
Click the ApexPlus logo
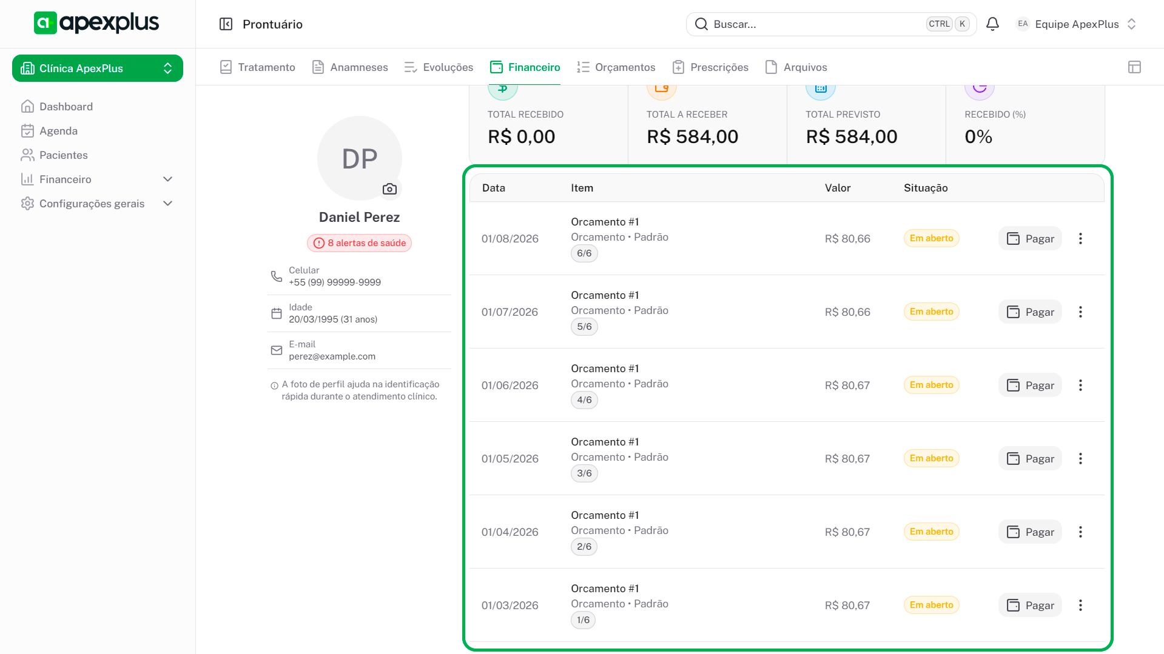click(x=97, y=23)
